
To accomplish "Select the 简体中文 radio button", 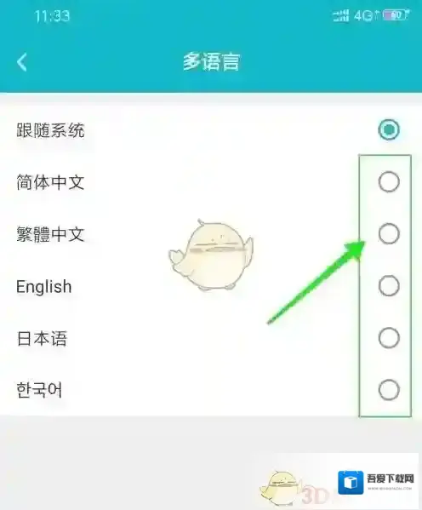I will [x=389, y=181].
